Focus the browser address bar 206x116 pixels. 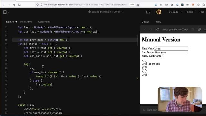[87, 5]
